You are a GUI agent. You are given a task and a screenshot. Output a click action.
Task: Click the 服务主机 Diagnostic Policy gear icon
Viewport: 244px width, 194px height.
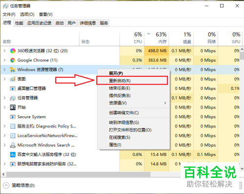coord(13,126)
